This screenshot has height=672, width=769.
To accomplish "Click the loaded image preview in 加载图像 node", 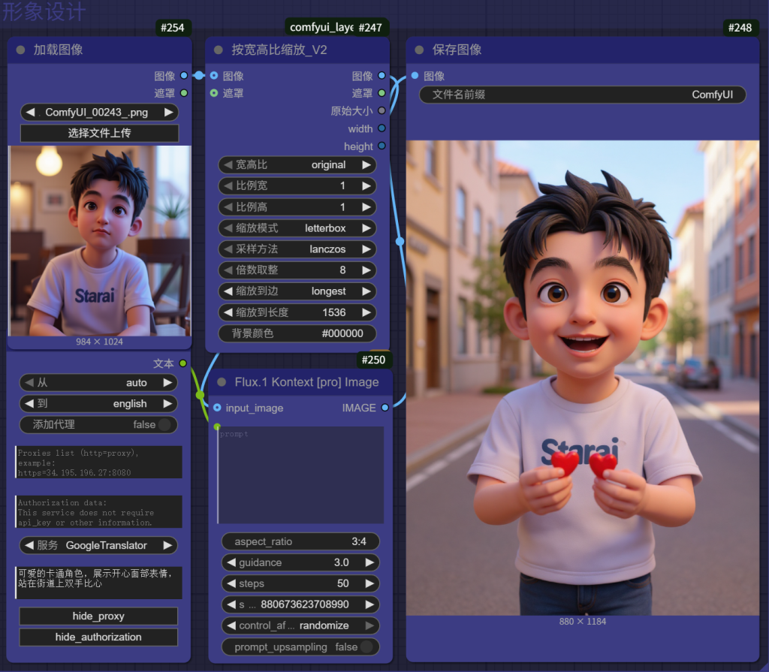I will point(100,241).
